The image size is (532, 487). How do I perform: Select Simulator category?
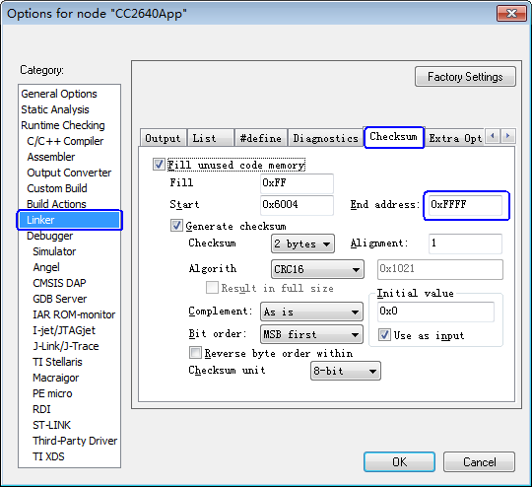pos(54,251)
